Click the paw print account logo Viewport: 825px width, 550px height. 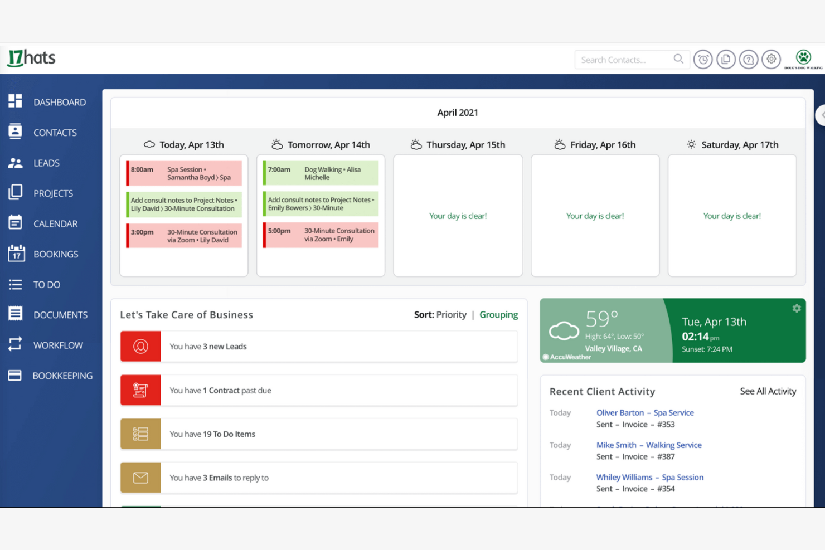pyautogui.click(x=803, y=58)
